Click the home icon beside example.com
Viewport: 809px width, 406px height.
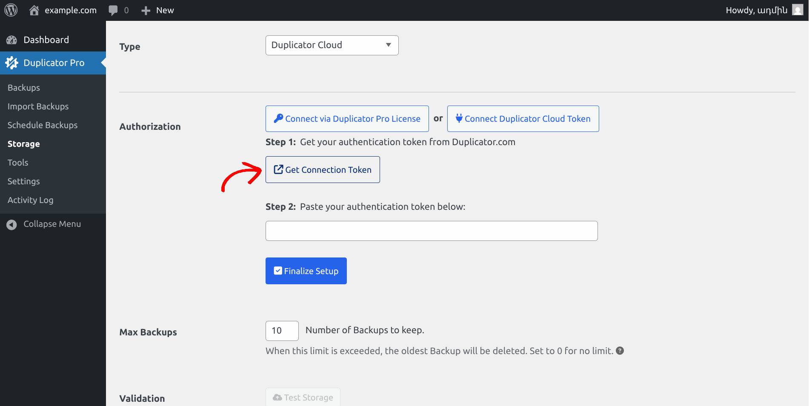coord(34,10)
